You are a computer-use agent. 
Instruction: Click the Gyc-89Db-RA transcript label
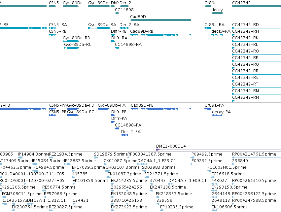(x=102, y=24)
